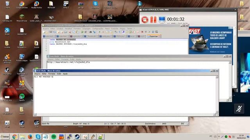Select the BAGULHO LOCO folder

pos(80,18)
